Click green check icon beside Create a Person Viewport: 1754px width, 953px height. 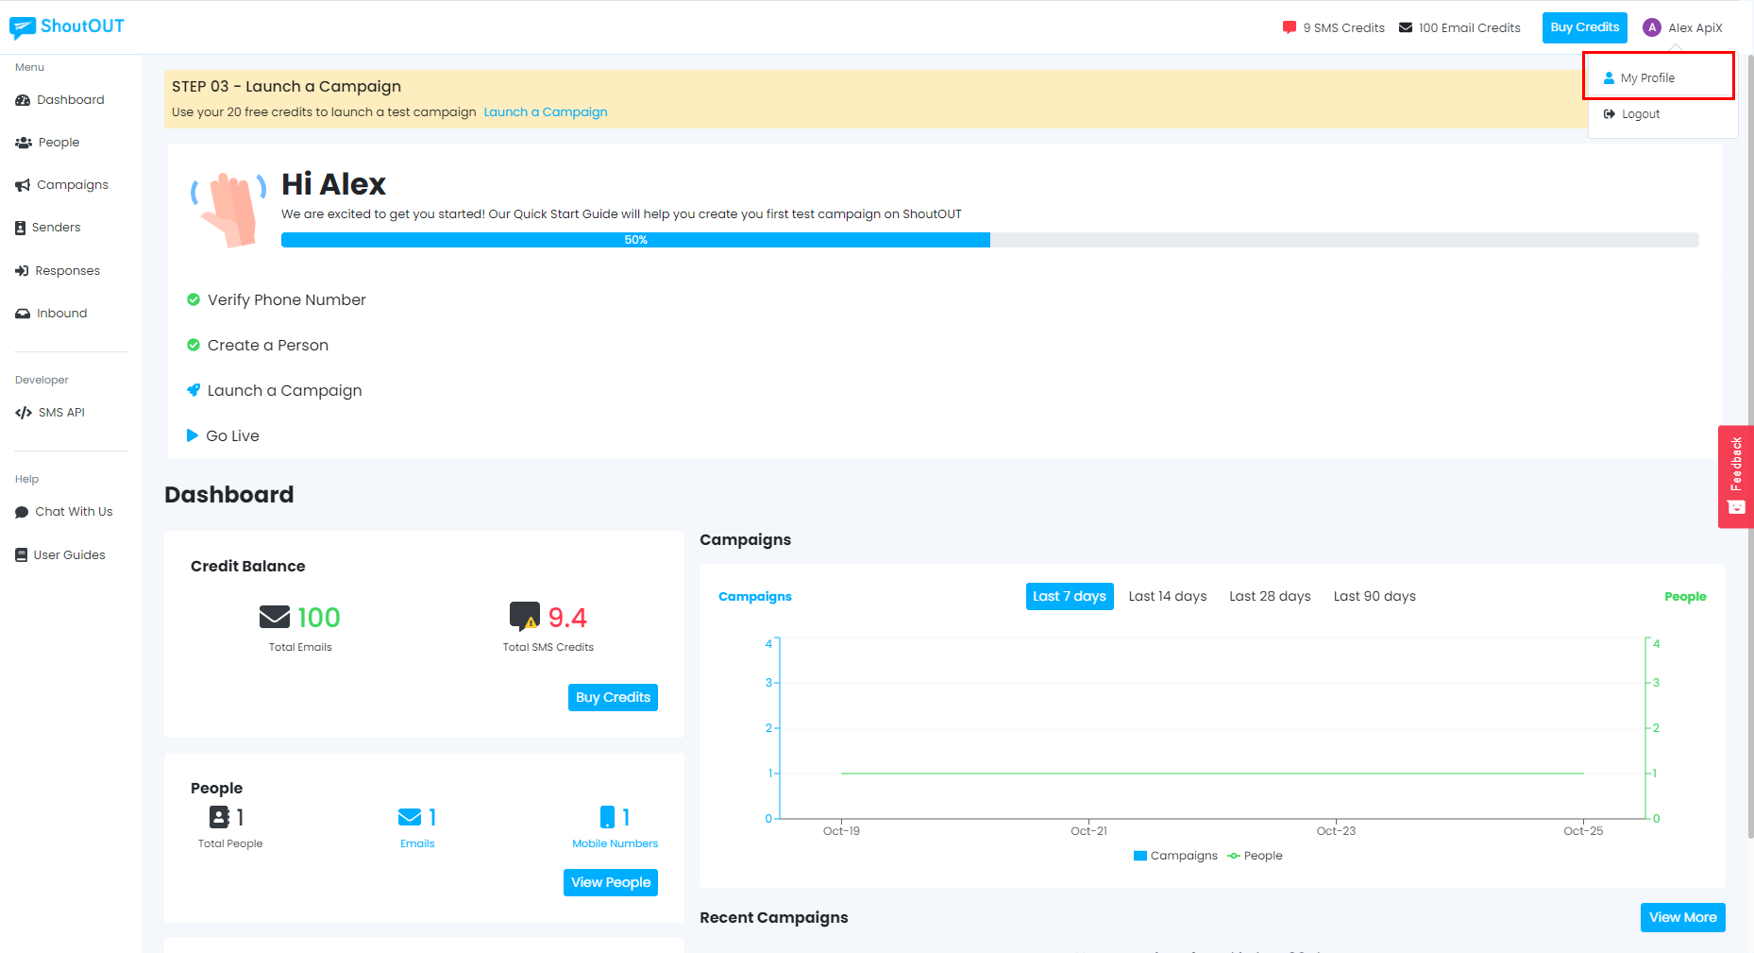pos(194,345)
